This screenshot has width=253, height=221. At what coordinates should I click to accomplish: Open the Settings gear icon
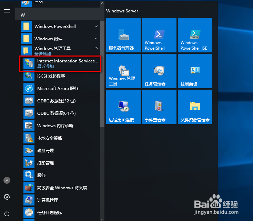(7, 197)
